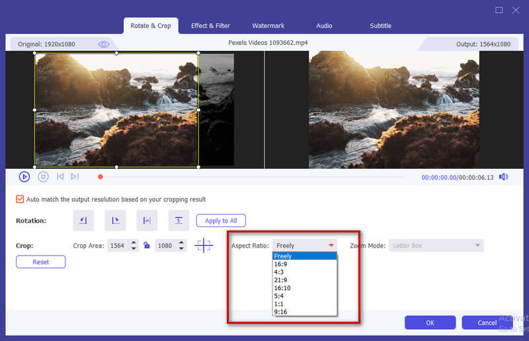Switch to Effect & Filter tab
The image size is (529, 341).
point(210,26)
